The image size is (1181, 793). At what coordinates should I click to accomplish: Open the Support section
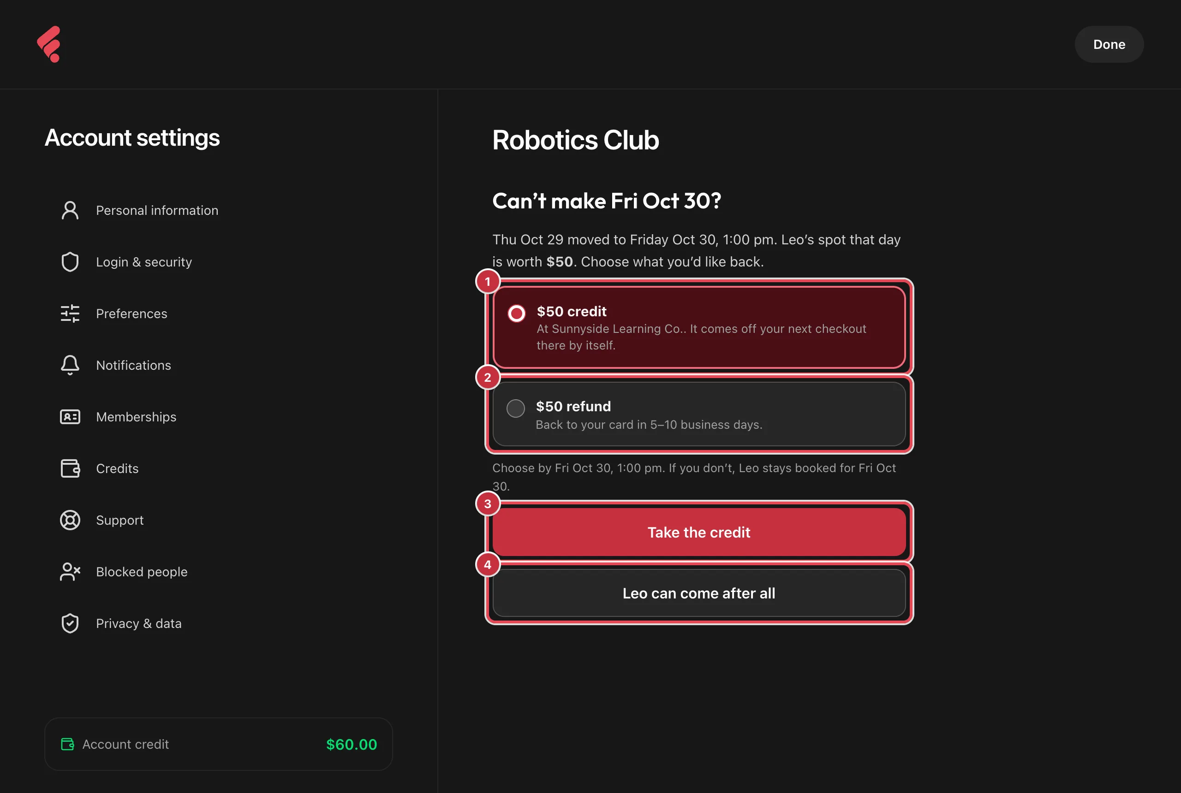point(219,520)
